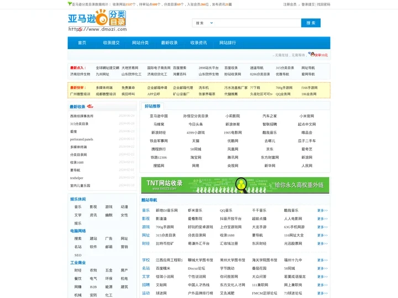The height and width of the screenshot is (298, 398).
Task: Open 动漫 subcategory under 娱乐休闲
Action: [x=124, y=207]
